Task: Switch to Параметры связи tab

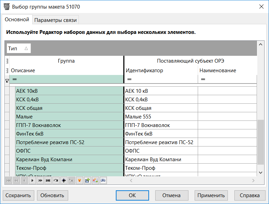Action: click(56, 20)
